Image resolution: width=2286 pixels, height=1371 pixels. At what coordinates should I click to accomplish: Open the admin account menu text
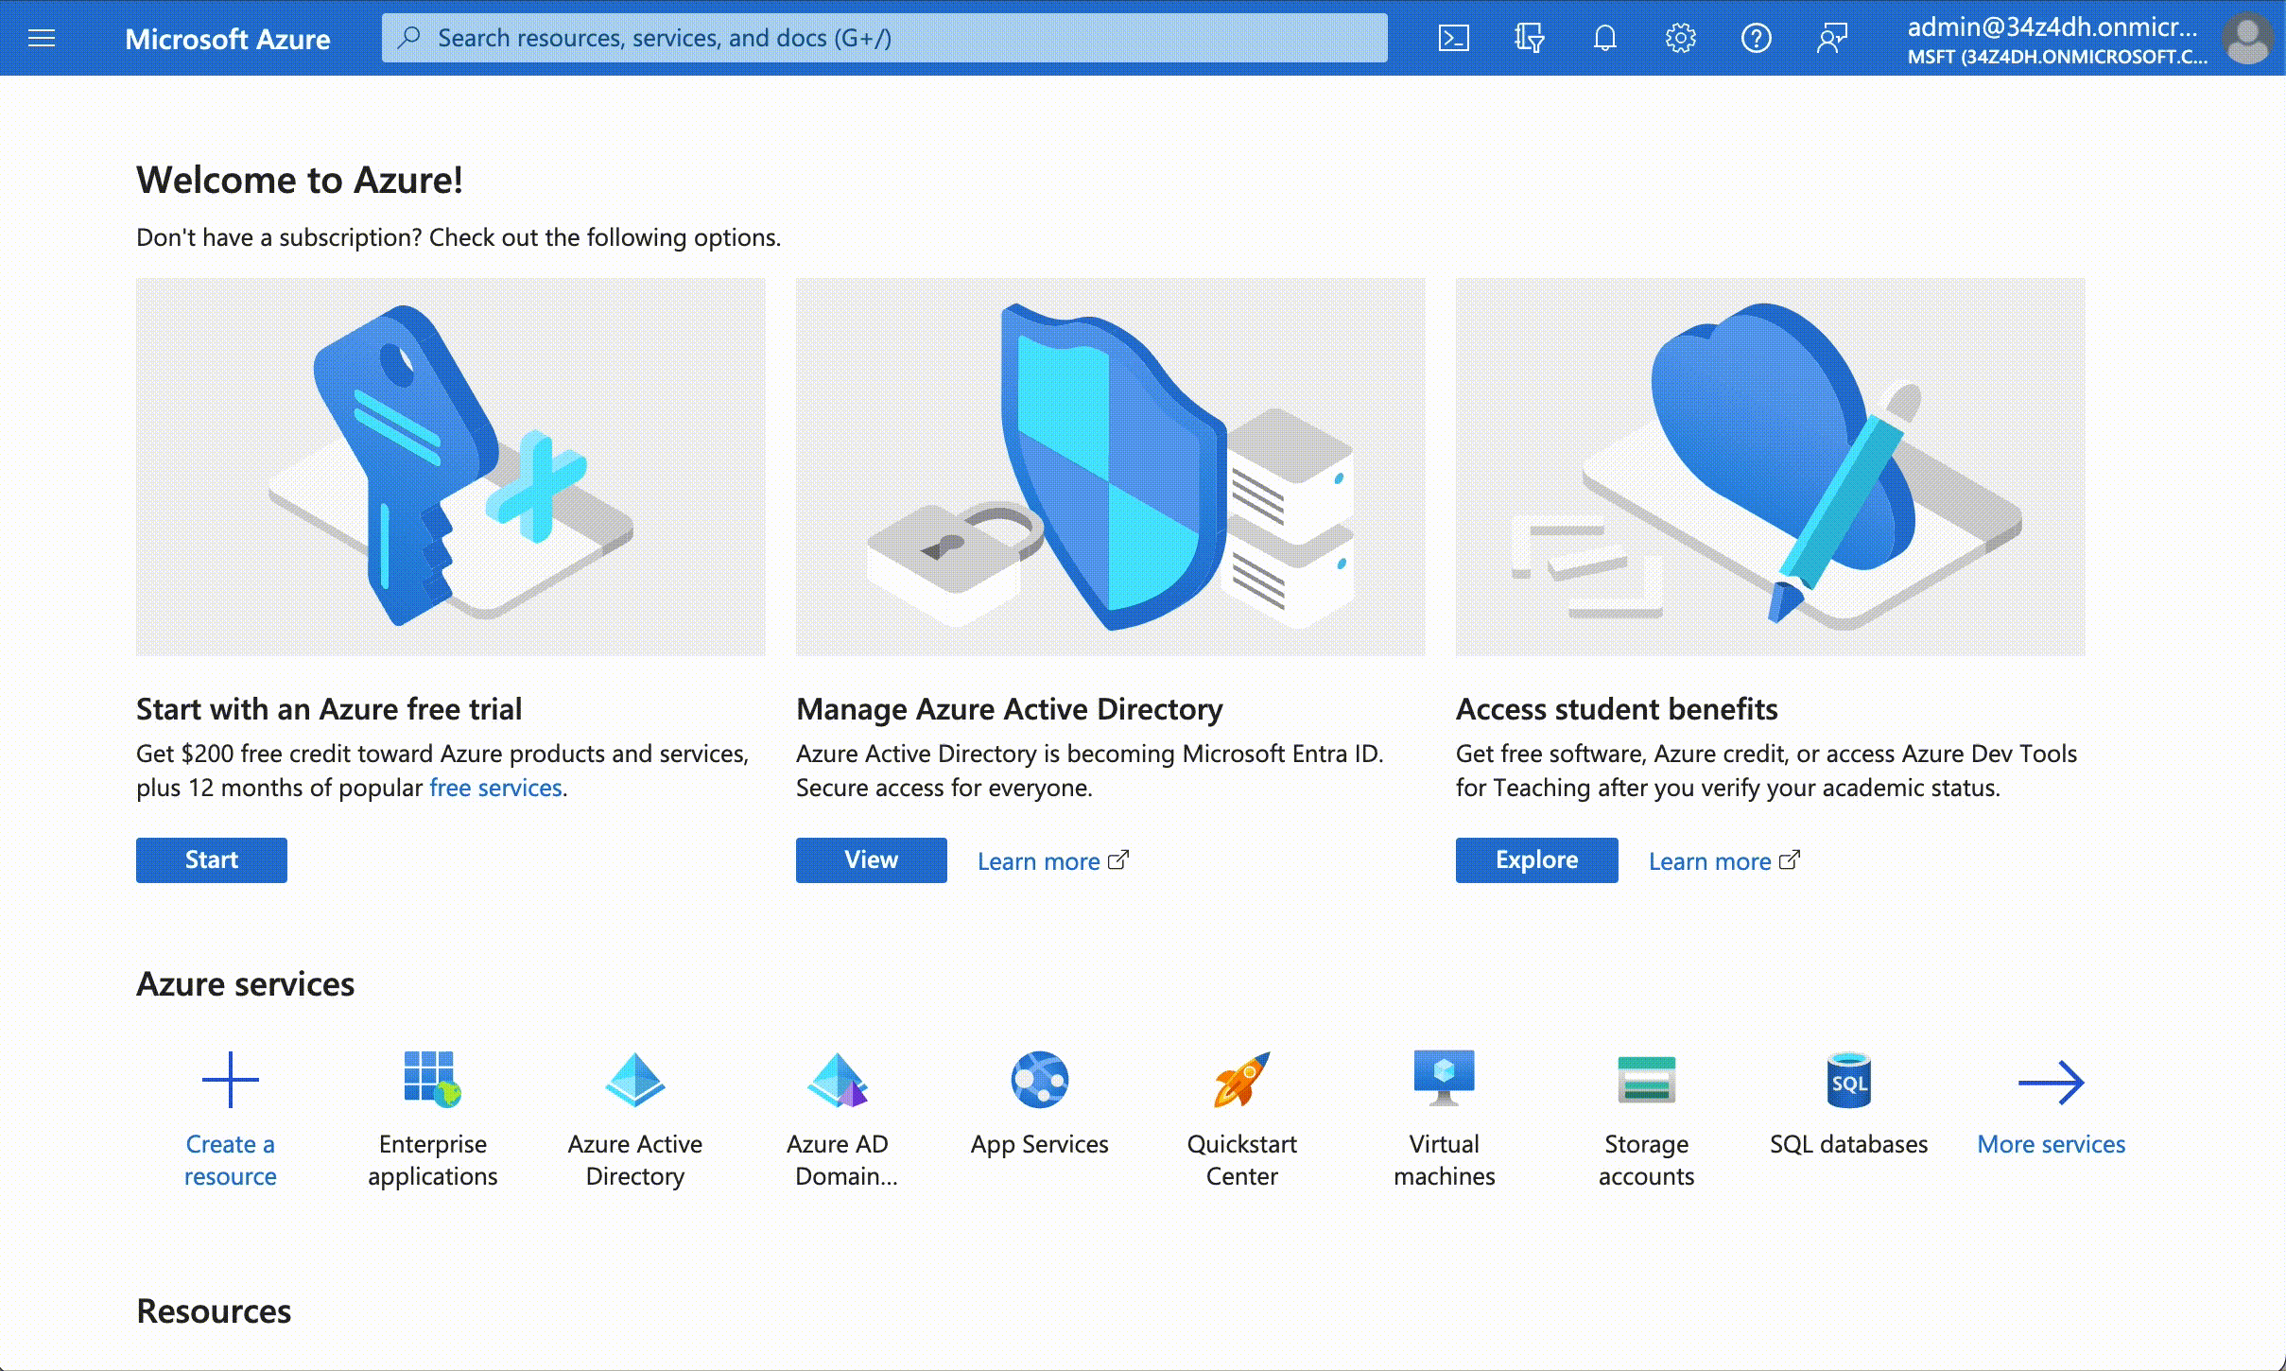pyautogui.click(x=2056, y=40)
